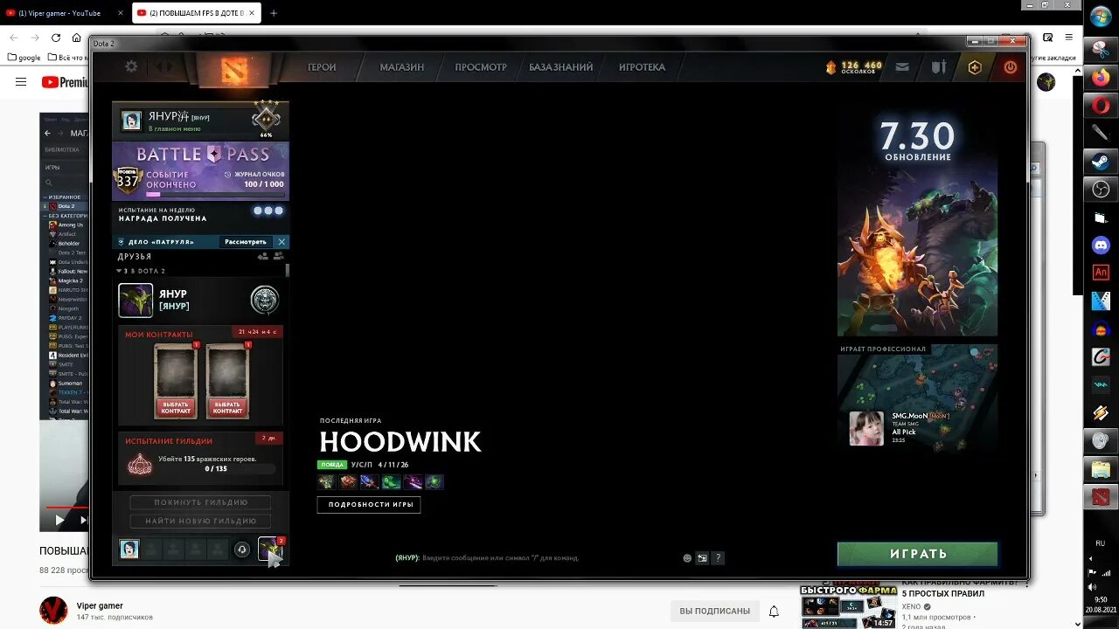Screen dimensions: 1119x629
Task: Open the mail envelope icon in Dota
Action: click(902, 67)
